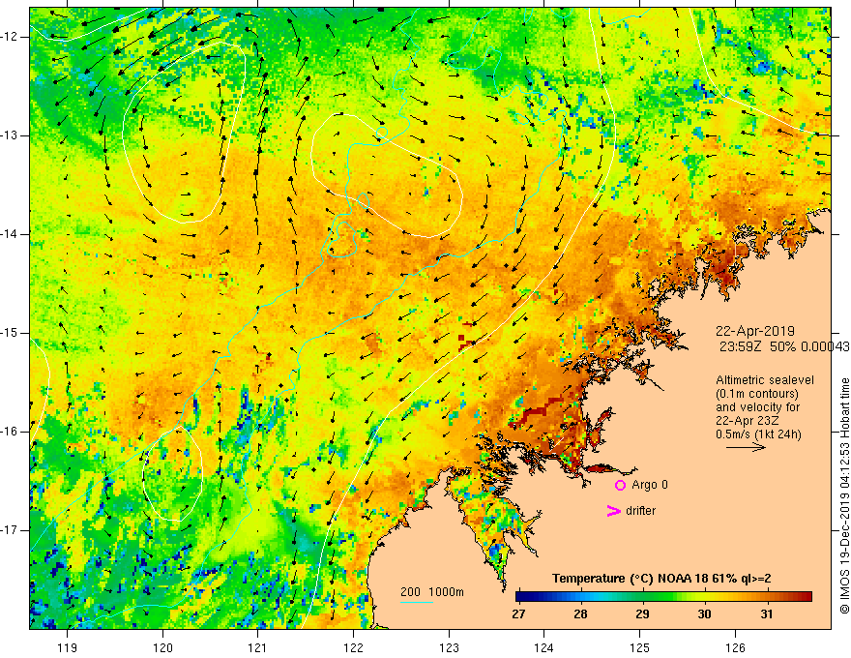Click latitude axis label -15

(x=11, y=333)
